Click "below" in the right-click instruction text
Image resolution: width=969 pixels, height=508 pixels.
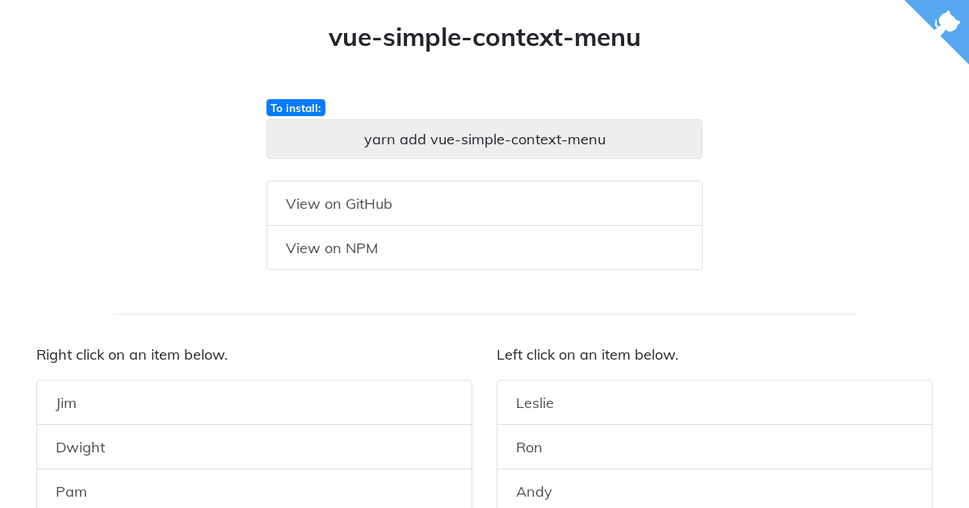coord(205,355)
